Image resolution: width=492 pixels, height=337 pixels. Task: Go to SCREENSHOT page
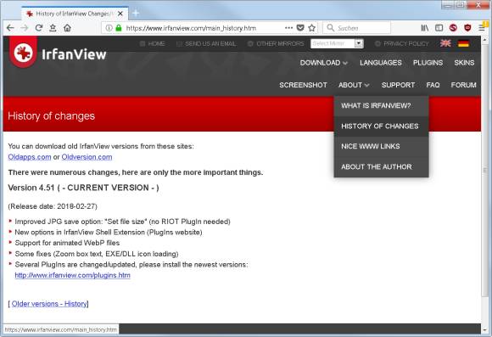click(303, 85)
